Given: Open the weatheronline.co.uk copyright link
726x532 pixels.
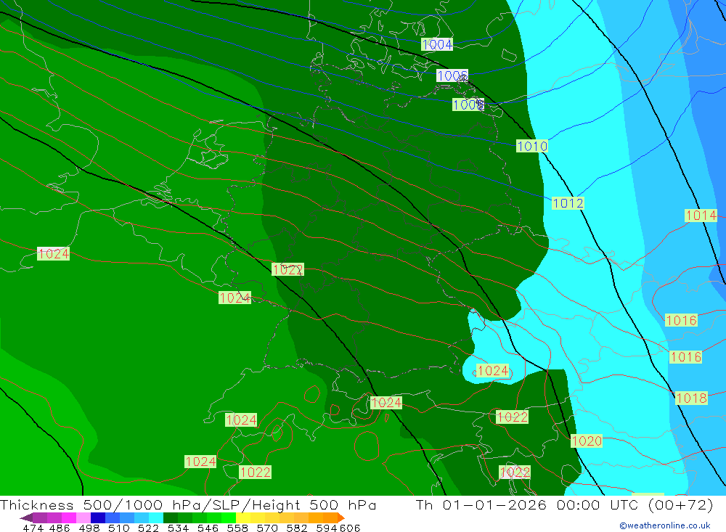Looking at the screenshot, I should pos(665,525).
